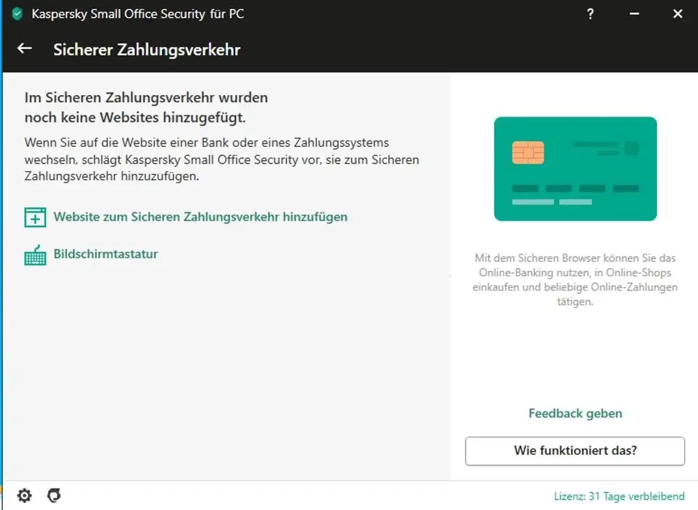
Task: Open settings with the gear icon
Action: (x=24, y=495)
